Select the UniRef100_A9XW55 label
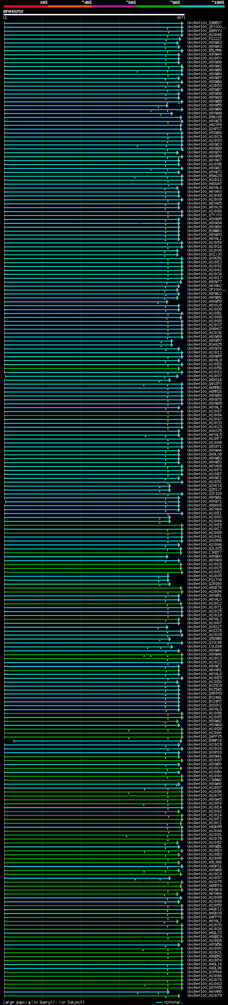Viewport: 228px width, 1005px height. pyautogui.click(x=204, y=105)
